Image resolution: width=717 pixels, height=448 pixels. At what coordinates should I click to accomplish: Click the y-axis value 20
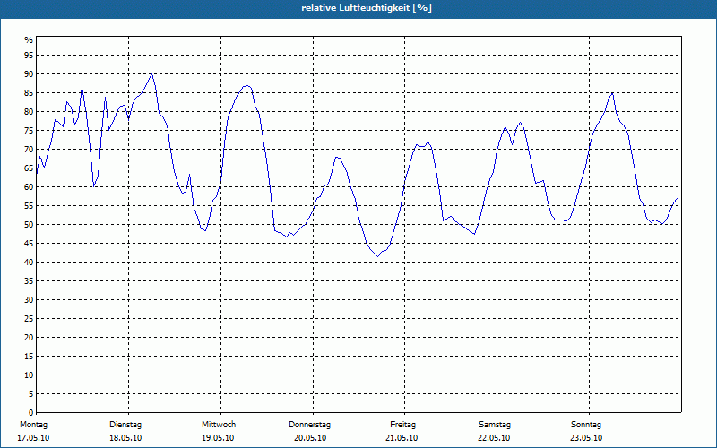pyautogui.click(x=29, y=338)
